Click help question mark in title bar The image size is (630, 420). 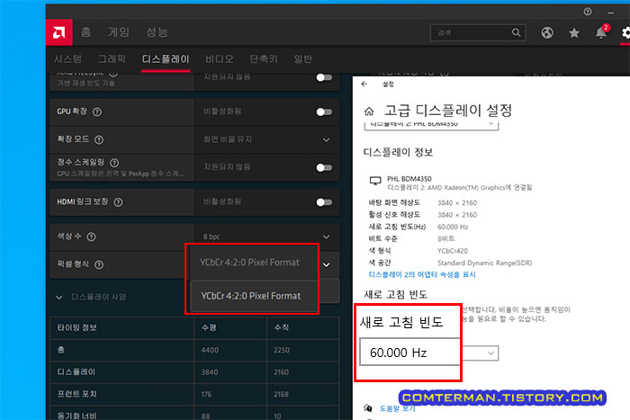pyautogui.click(x=588, y=12)
